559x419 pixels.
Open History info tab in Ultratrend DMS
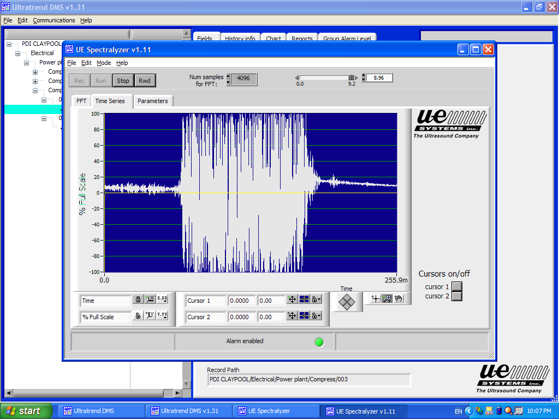[x=240, y=38]
